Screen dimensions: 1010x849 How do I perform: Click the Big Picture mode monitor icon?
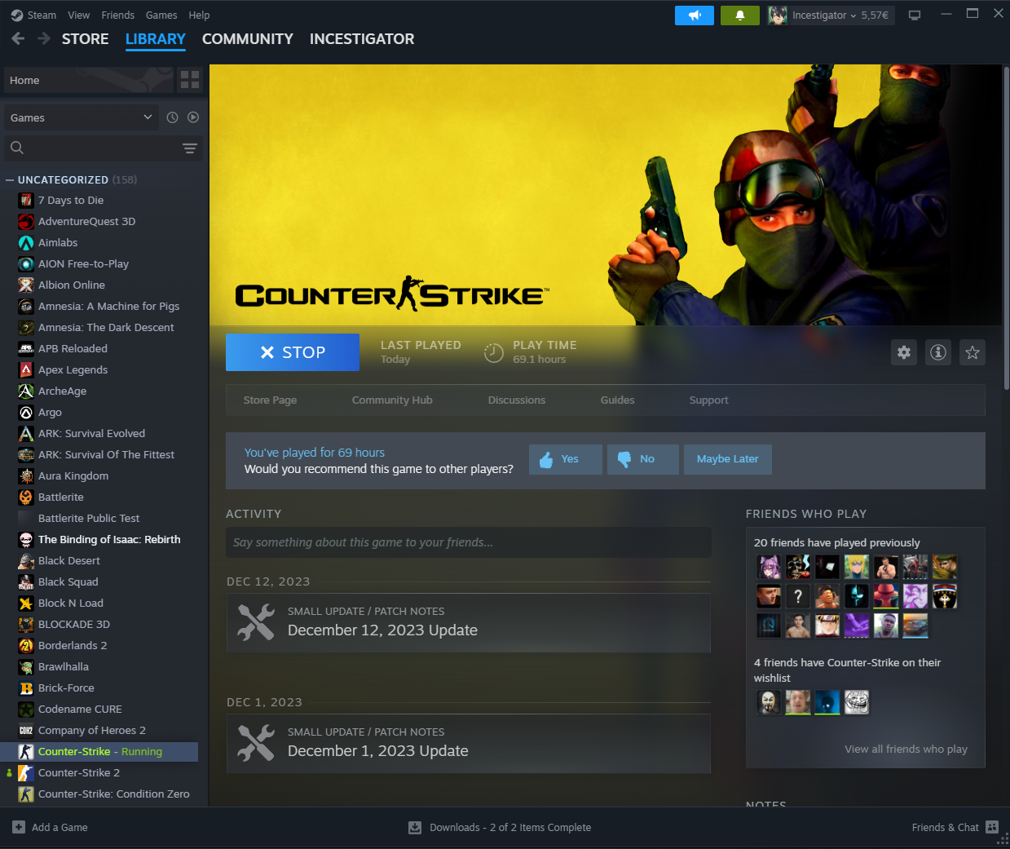click(x=915, y=15)
